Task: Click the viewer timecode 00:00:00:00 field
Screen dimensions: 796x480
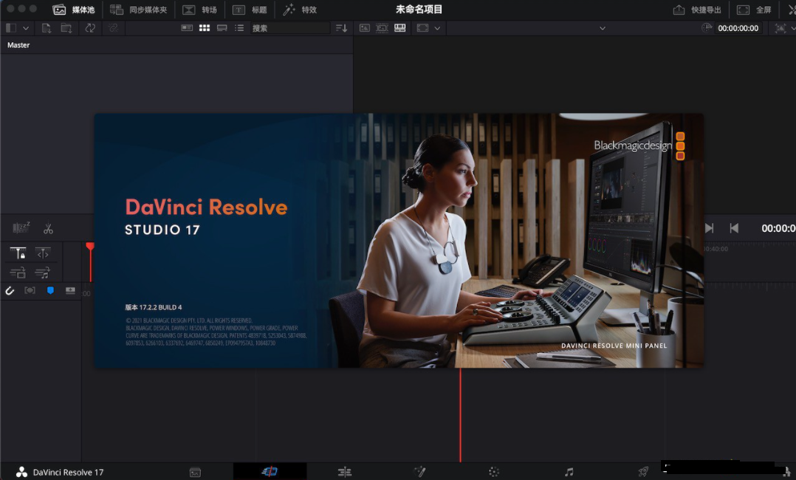Action: point(738,28)
